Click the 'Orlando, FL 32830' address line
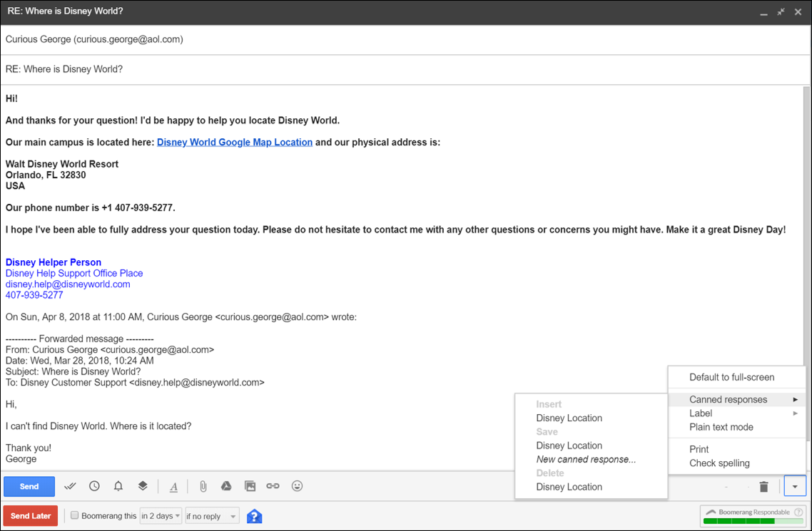Viewport: 812px width, 531px height. 46,175
